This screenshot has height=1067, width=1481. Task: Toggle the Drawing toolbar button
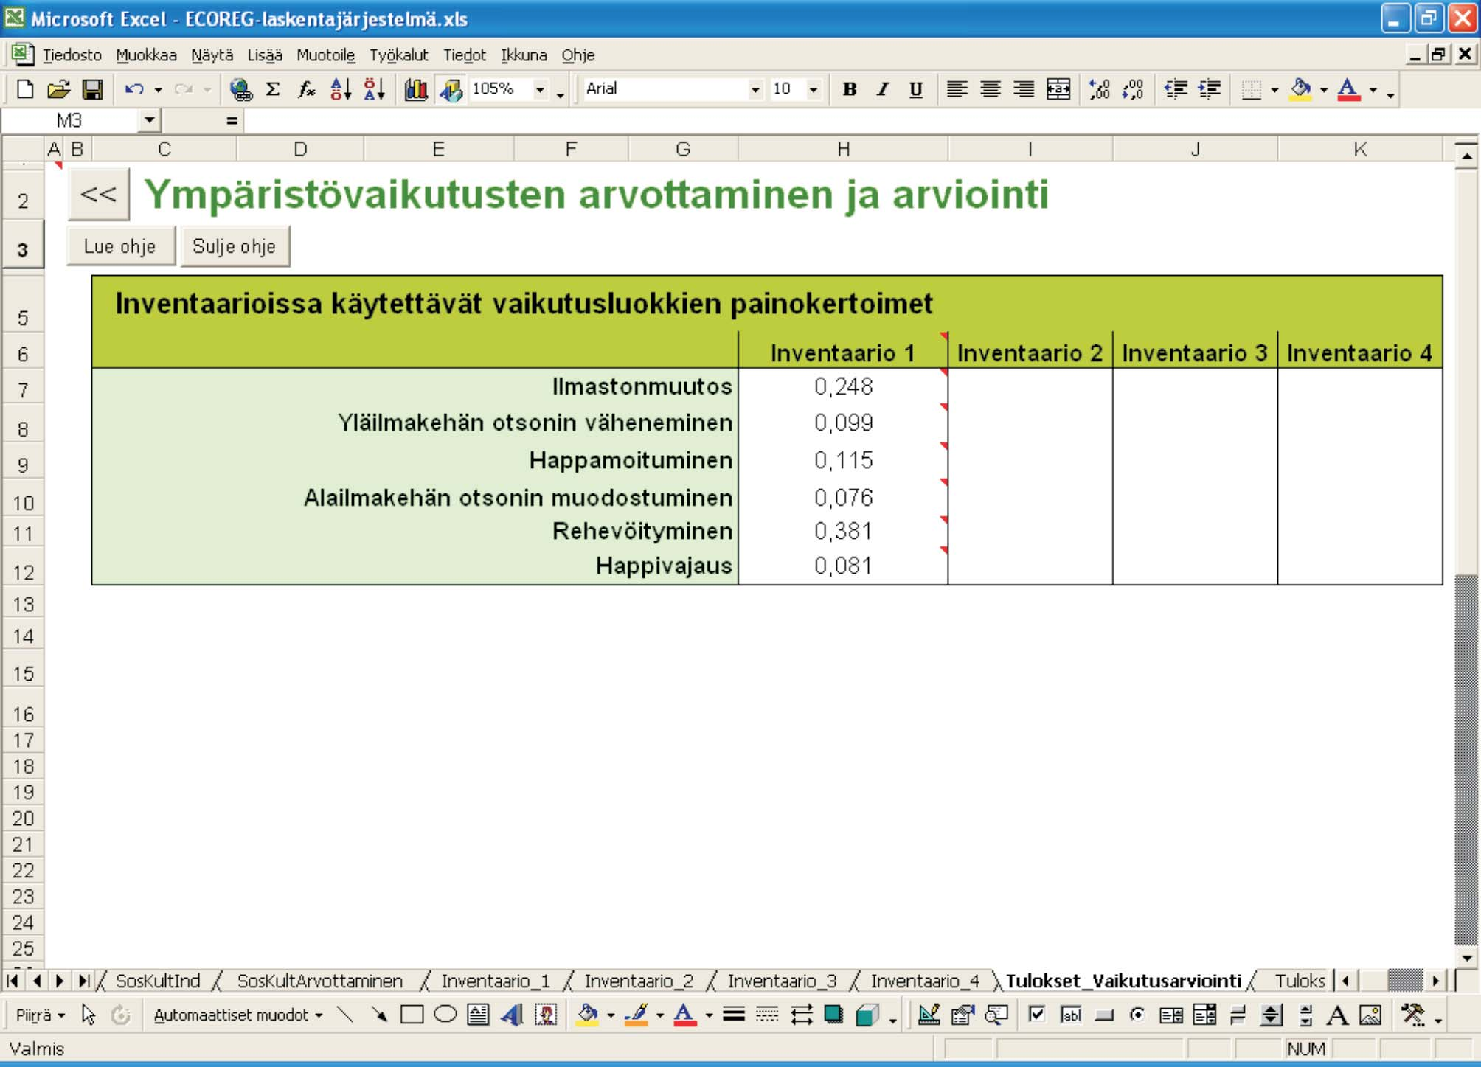click(x=451, y=89)
